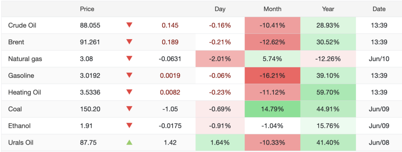Click the -0.0631 change value

tap(170, 59)
